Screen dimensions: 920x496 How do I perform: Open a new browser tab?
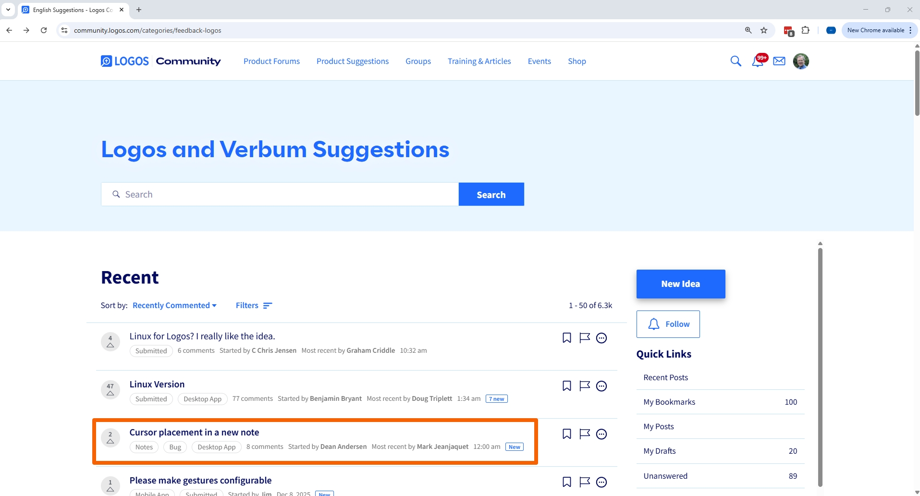pyautogui.click(x=139, y=10)
